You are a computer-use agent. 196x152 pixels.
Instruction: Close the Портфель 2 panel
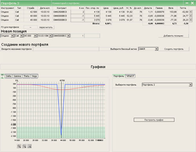(x=192, y=3)
